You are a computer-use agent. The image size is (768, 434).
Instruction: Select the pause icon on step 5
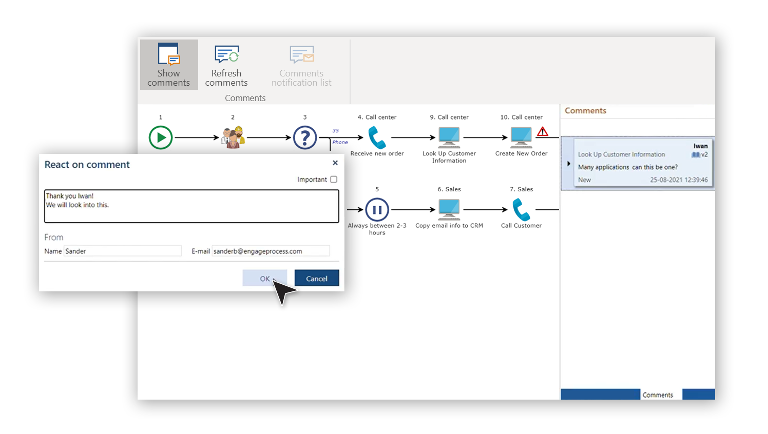[x=377, y=209]
